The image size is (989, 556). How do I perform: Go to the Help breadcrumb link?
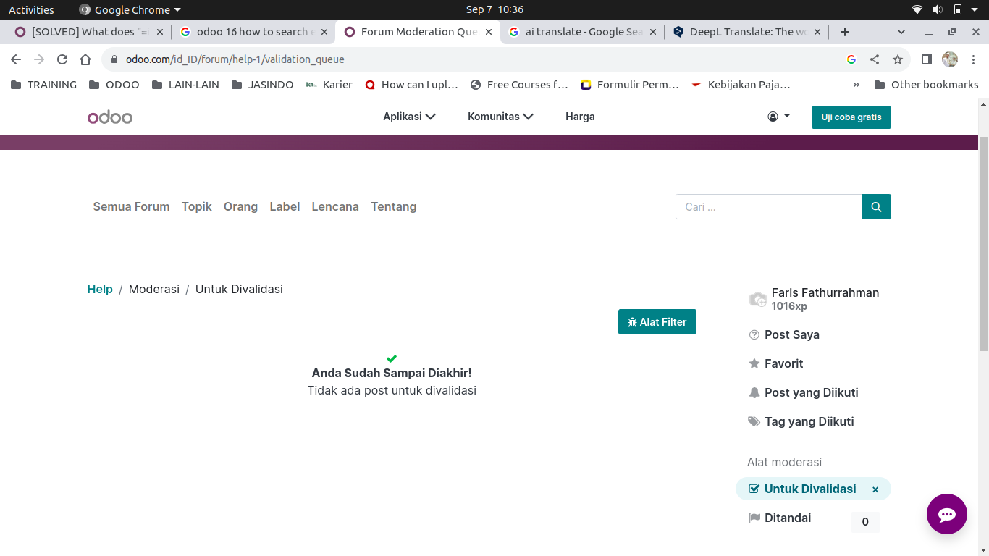click(100, 290)
